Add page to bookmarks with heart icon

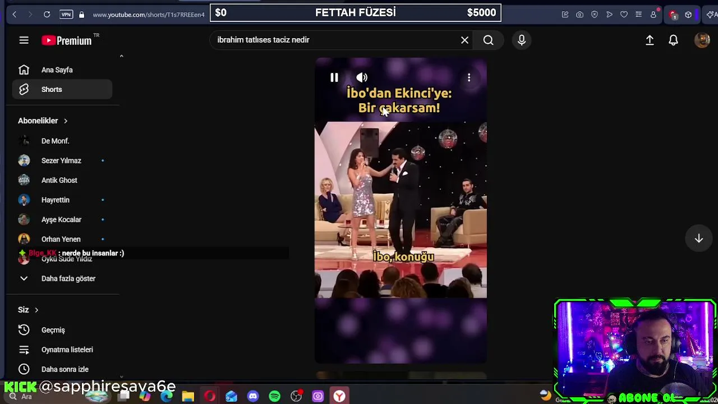pyautogui.click(x=624, y=14)
